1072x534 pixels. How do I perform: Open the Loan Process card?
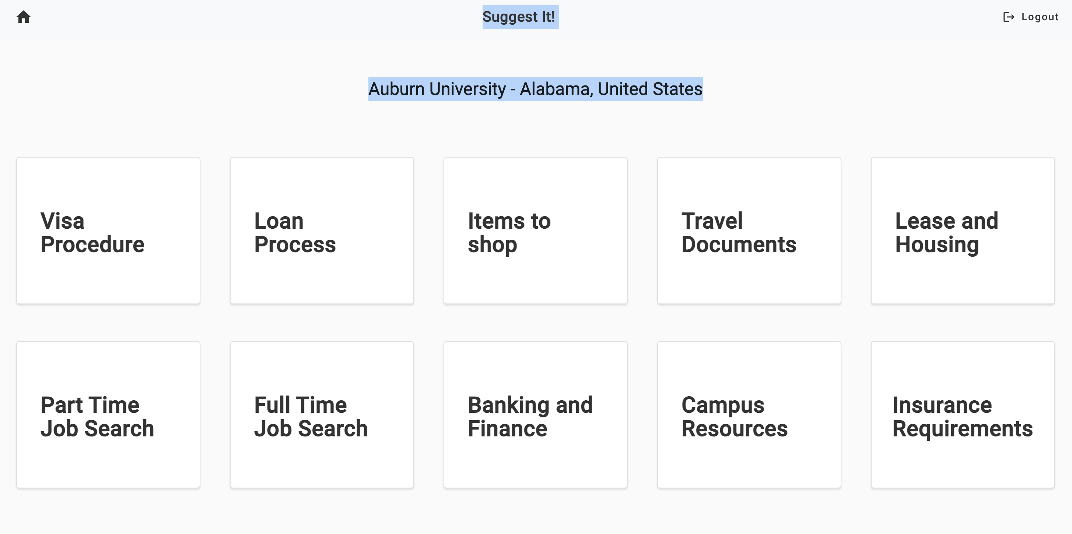pos(322,231)
